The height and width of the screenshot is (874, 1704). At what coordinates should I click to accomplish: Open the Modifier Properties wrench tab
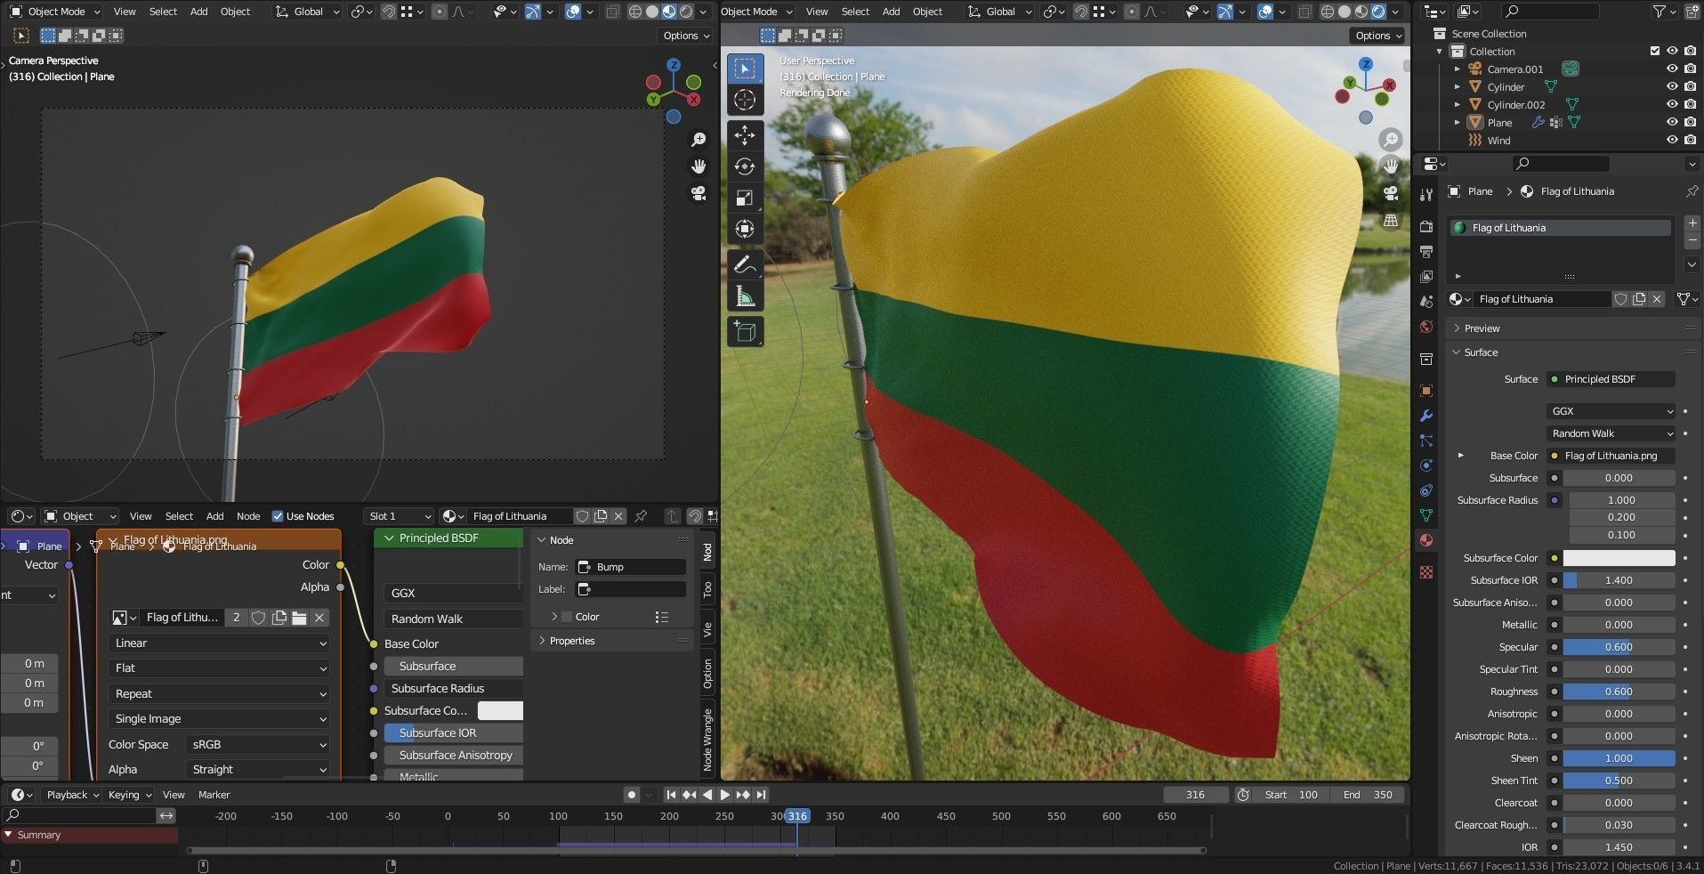[1426, 416]
